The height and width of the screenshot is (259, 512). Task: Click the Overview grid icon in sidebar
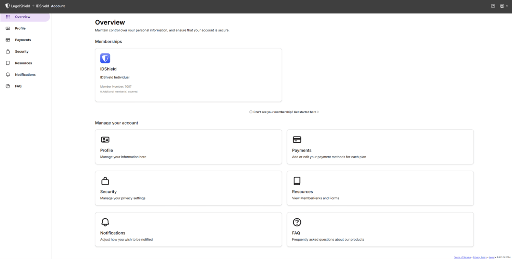tap(8, 17)
